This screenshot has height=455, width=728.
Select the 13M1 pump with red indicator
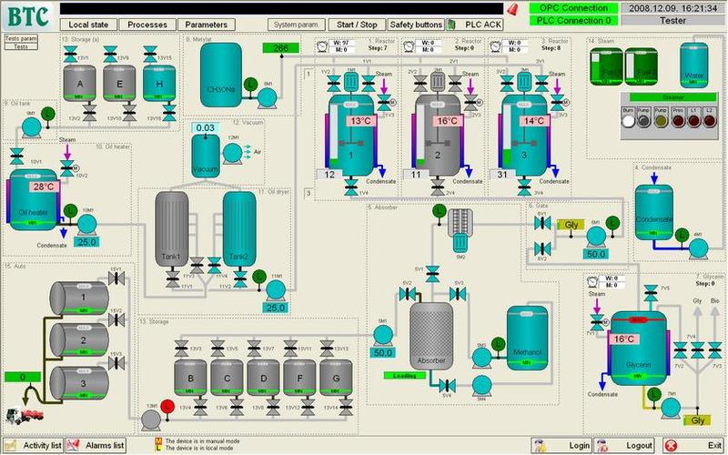(152, 418)
